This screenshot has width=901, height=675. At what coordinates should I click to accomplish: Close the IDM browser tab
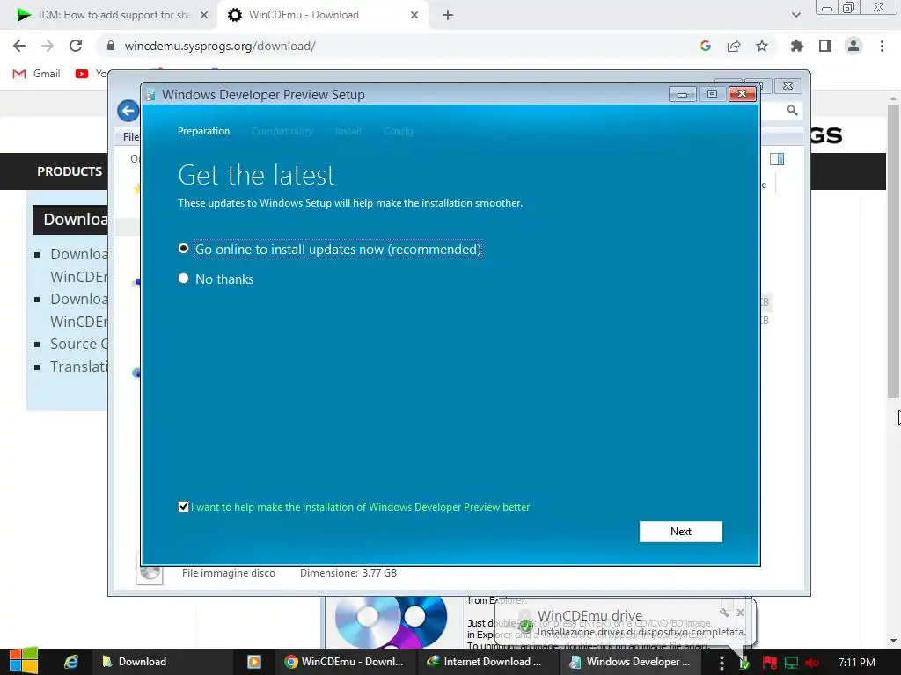(x=204, y=15)
